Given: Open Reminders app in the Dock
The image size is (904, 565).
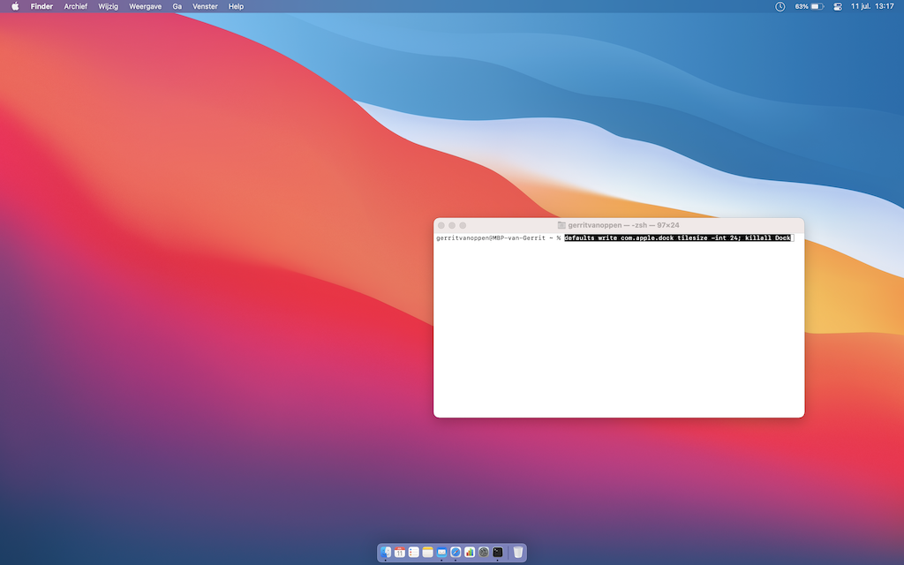Looking at the screenshot, I should [x=414, y=553].
